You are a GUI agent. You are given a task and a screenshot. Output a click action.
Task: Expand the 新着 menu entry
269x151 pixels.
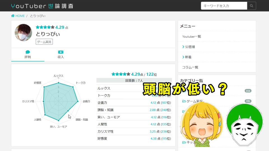187,57
